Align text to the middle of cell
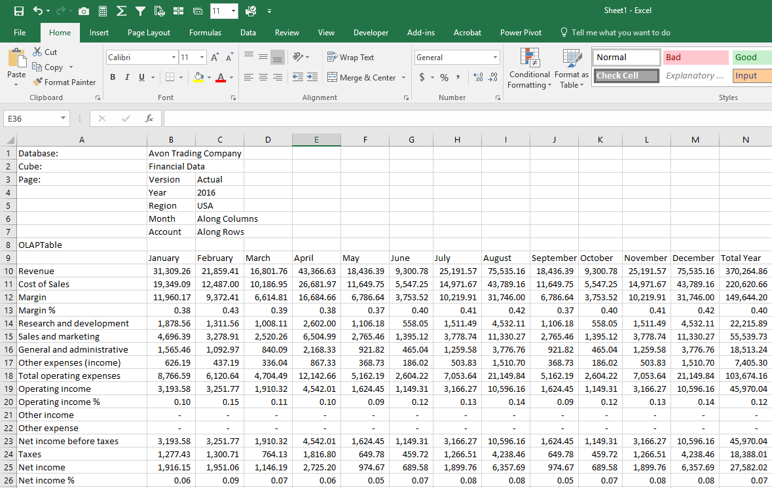This screenshot has width=772, height=488. coord(263,57)
